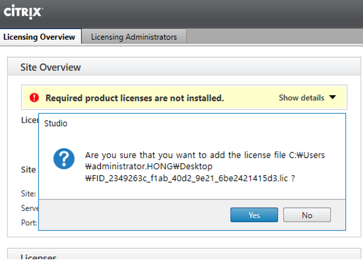Click the 'Required product licenses are not installed' message
This screenshot has height=265, width=363.
135,98
